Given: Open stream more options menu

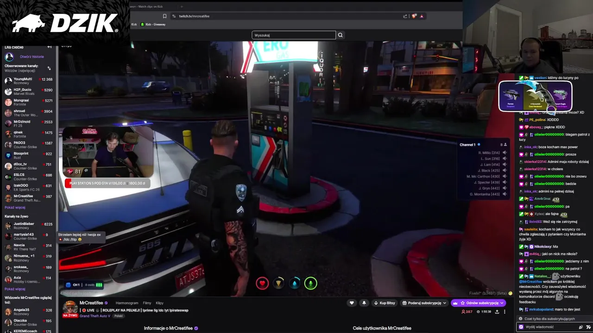Looking at the screenshot, I should pyautogui.click(x=505, y=312).
